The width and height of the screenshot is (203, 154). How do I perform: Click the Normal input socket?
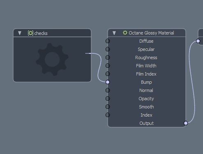coord(108,90)
